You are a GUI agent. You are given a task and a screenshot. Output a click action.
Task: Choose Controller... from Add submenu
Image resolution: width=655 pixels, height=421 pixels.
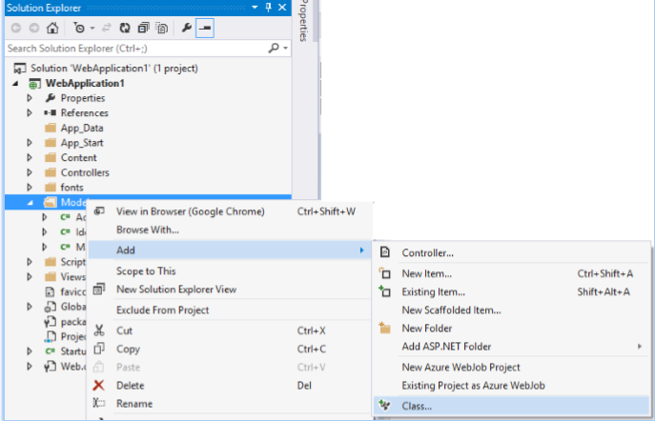512,252
